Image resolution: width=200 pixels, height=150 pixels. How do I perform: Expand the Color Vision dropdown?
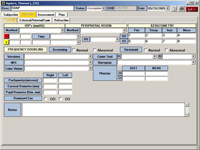tap(90, 68)
